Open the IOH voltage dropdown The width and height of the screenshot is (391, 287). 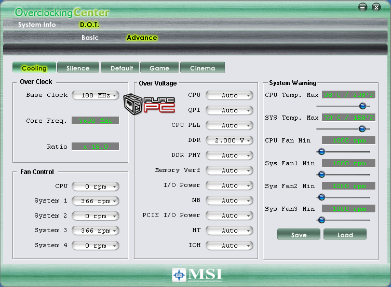pyautogui.click(x=230, y=246)
